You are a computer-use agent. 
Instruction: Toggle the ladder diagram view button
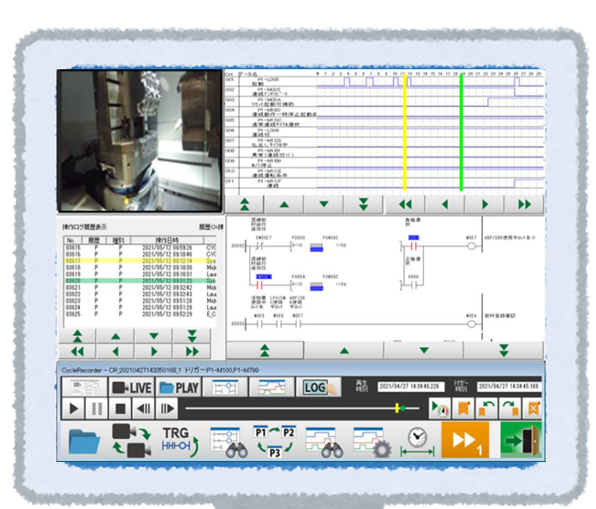[x=225, y=387]
